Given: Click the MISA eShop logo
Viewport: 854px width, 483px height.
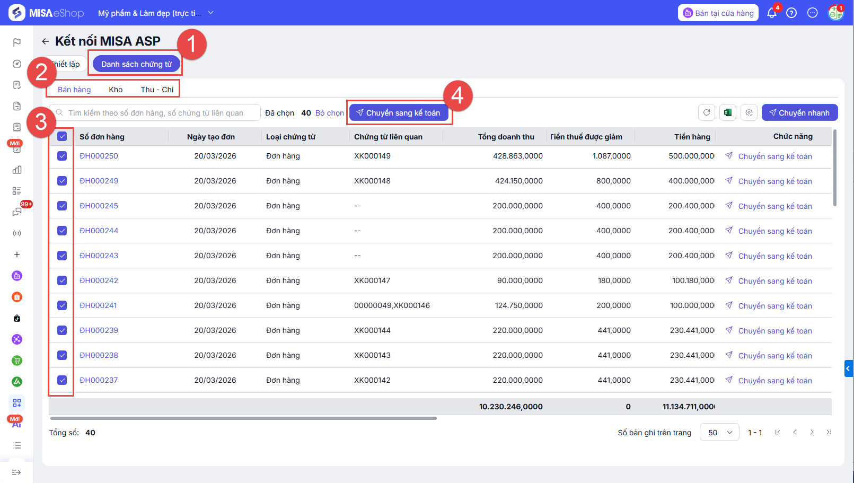Looking at the screenshot, I should [x=46, y=13].
